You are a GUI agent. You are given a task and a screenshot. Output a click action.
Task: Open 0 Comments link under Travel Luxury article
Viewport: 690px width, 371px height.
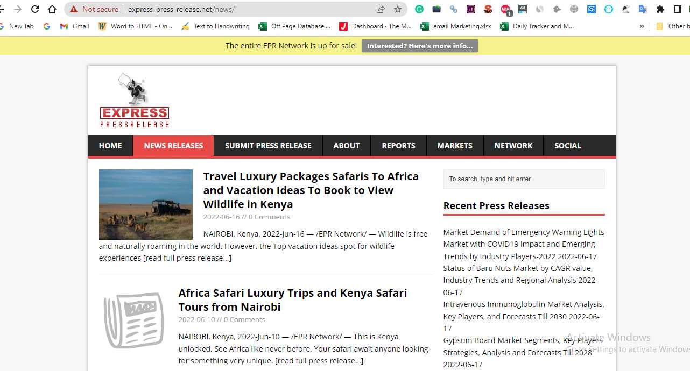pos(269,217)
